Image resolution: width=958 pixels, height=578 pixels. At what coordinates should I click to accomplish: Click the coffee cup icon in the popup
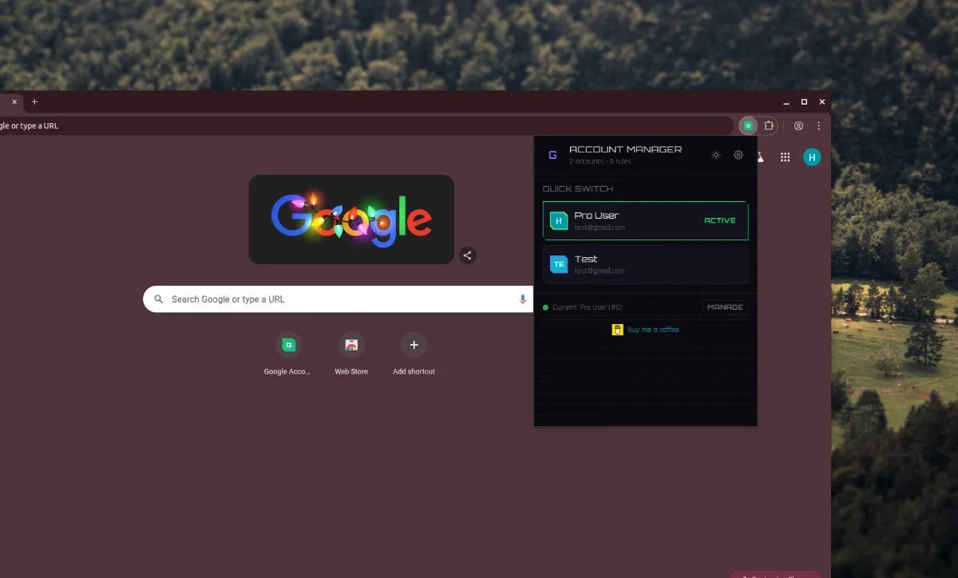tap(616, 329)
